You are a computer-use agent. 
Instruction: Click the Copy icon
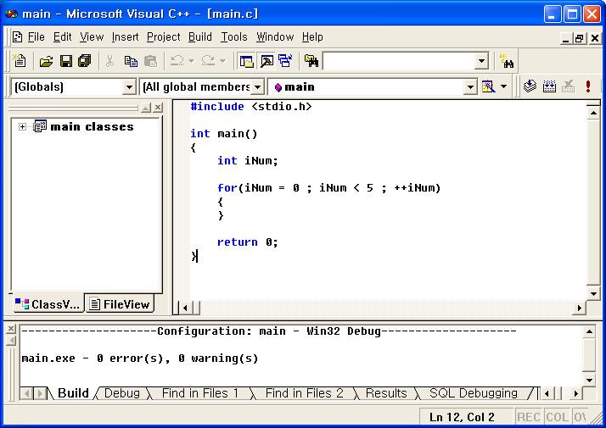131,61
